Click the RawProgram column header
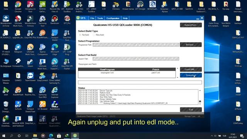The height and width of the screenshot is (139, 247). coord(107,69)
